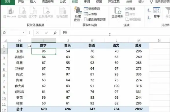The height and width of the screenshot is (112, 170).
Task: Click the Select All corner triangle
Action: pyautogui.click(x=5, y=41)
